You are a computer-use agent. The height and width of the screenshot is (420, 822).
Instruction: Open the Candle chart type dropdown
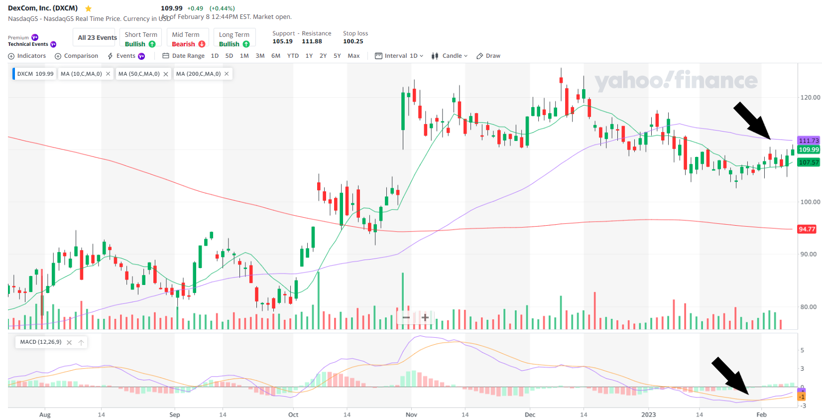tap(450, 56)
